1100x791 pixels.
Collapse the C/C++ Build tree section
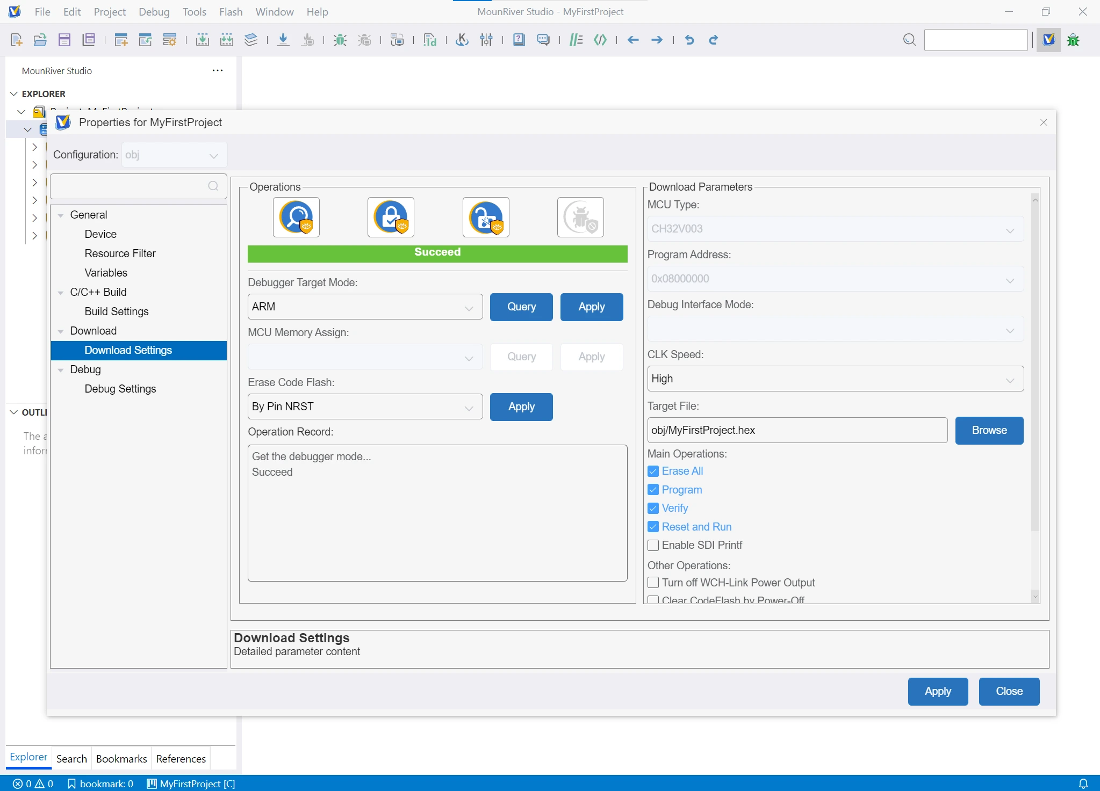[61, 293]
